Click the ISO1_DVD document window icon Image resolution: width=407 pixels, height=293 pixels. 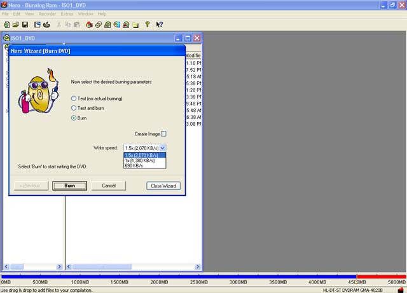coord(6,38)
